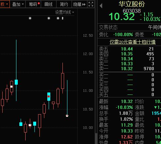Screen dimensions: 161x144
Task: Click the second sun event marker
Action: coord(49,18)
